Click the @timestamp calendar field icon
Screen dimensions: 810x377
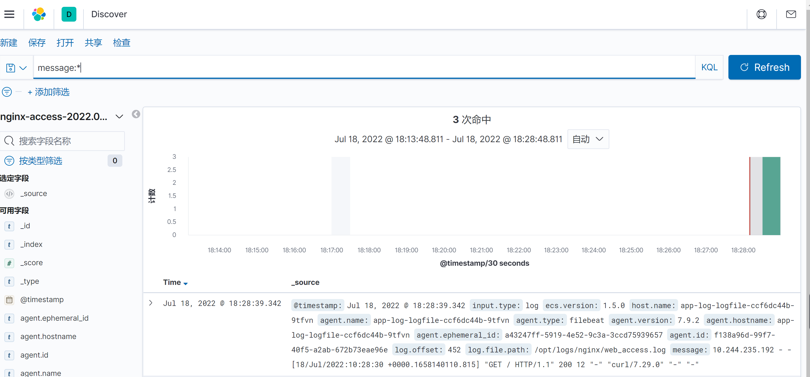point(9,300)
